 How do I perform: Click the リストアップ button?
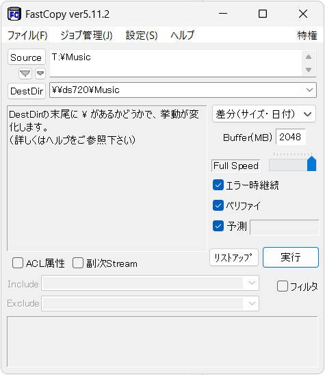[x=234, y=257]
